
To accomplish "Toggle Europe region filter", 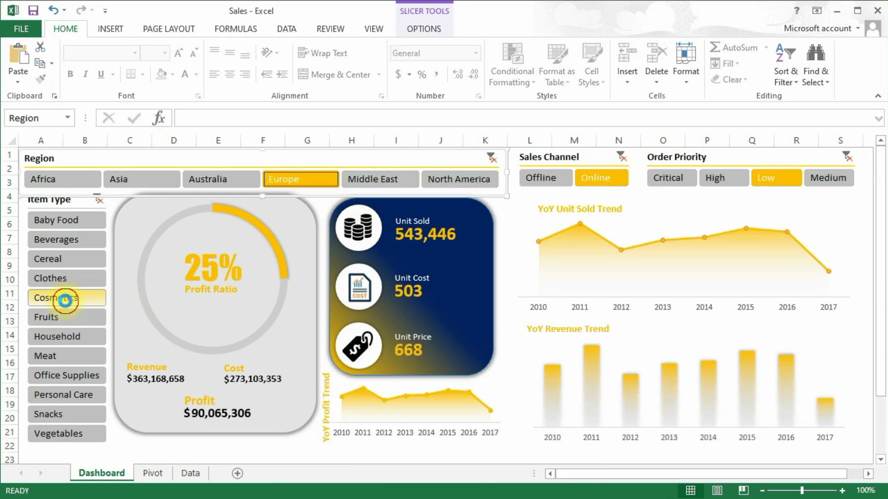I will (x=301, y=178).
